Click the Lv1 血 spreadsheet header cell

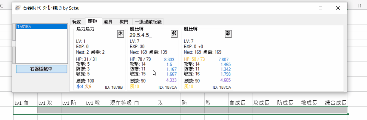coord(25,103)
